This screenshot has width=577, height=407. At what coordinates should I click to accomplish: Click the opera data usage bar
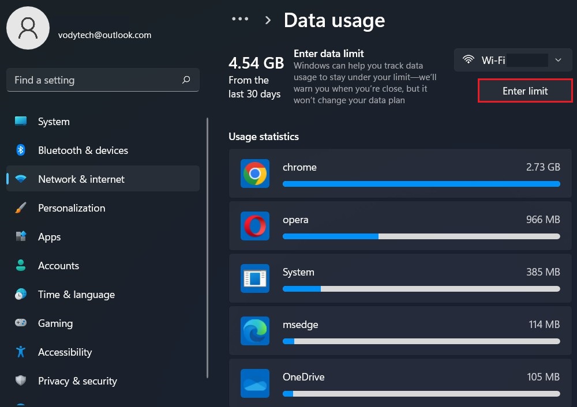[x=421, y=236]
